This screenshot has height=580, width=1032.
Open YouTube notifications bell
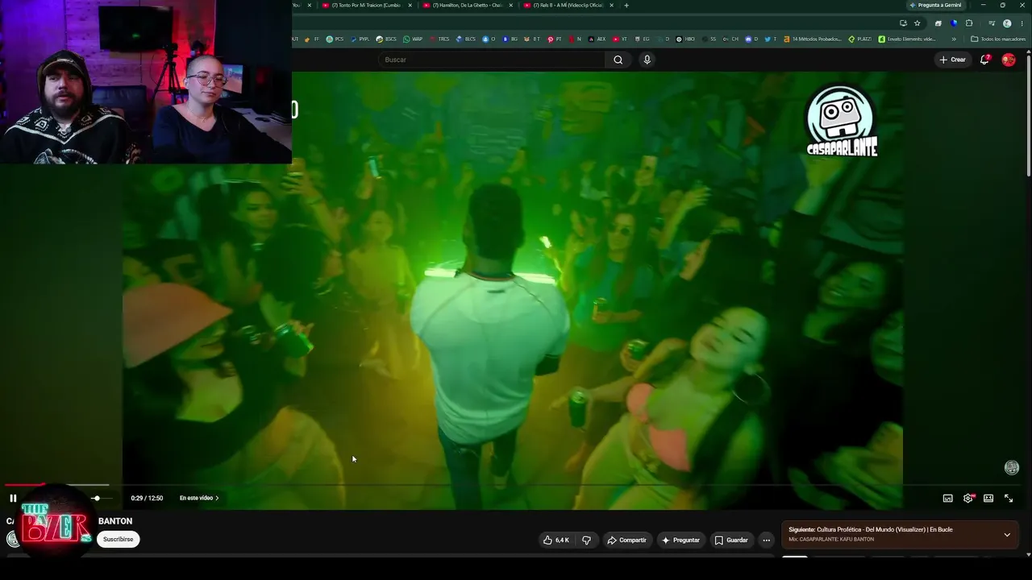tap(984, 60)
